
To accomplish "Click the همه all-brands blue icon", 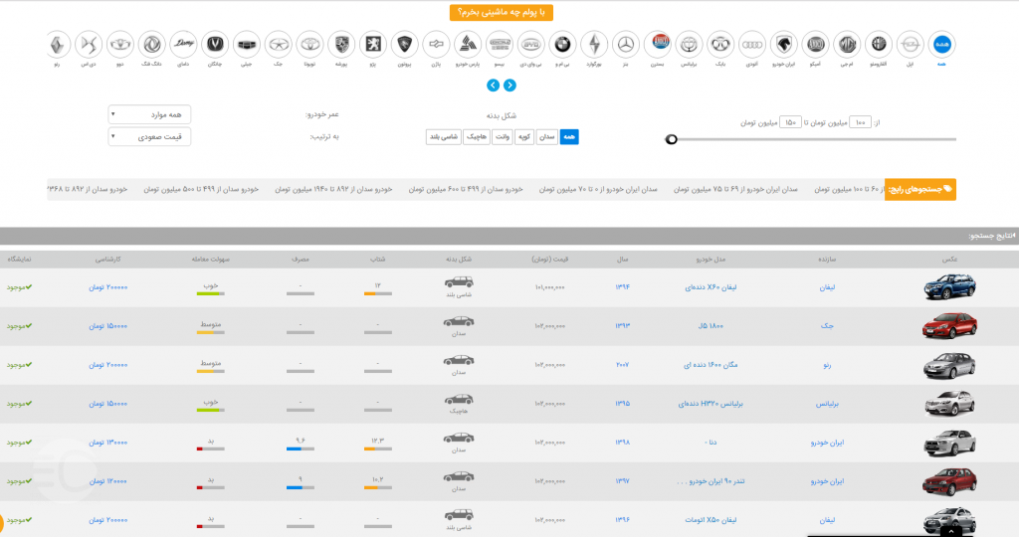I will tap(940, 45).
